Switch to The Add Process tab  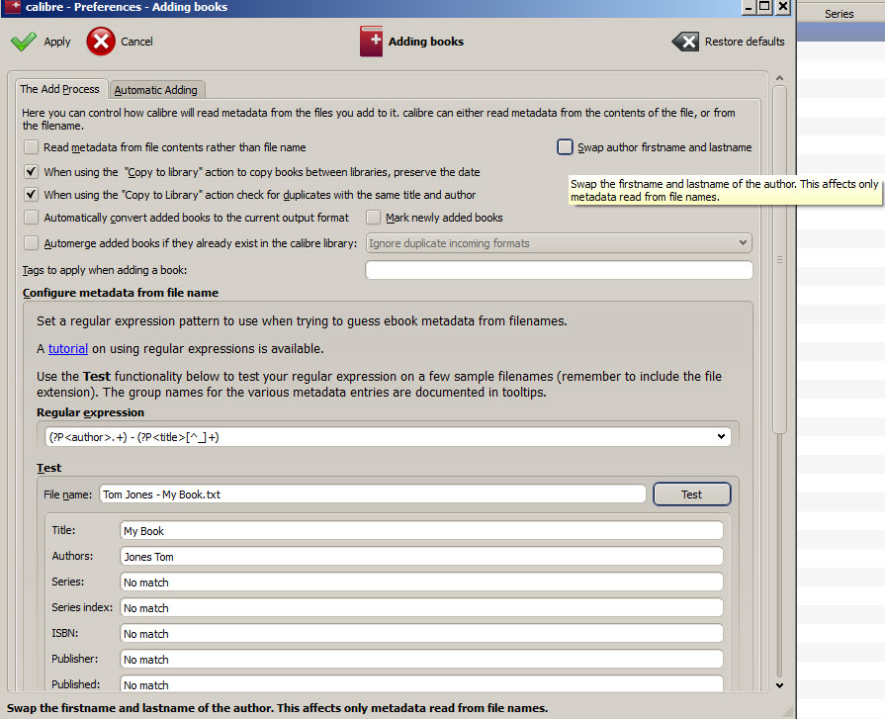coord(60,89)
